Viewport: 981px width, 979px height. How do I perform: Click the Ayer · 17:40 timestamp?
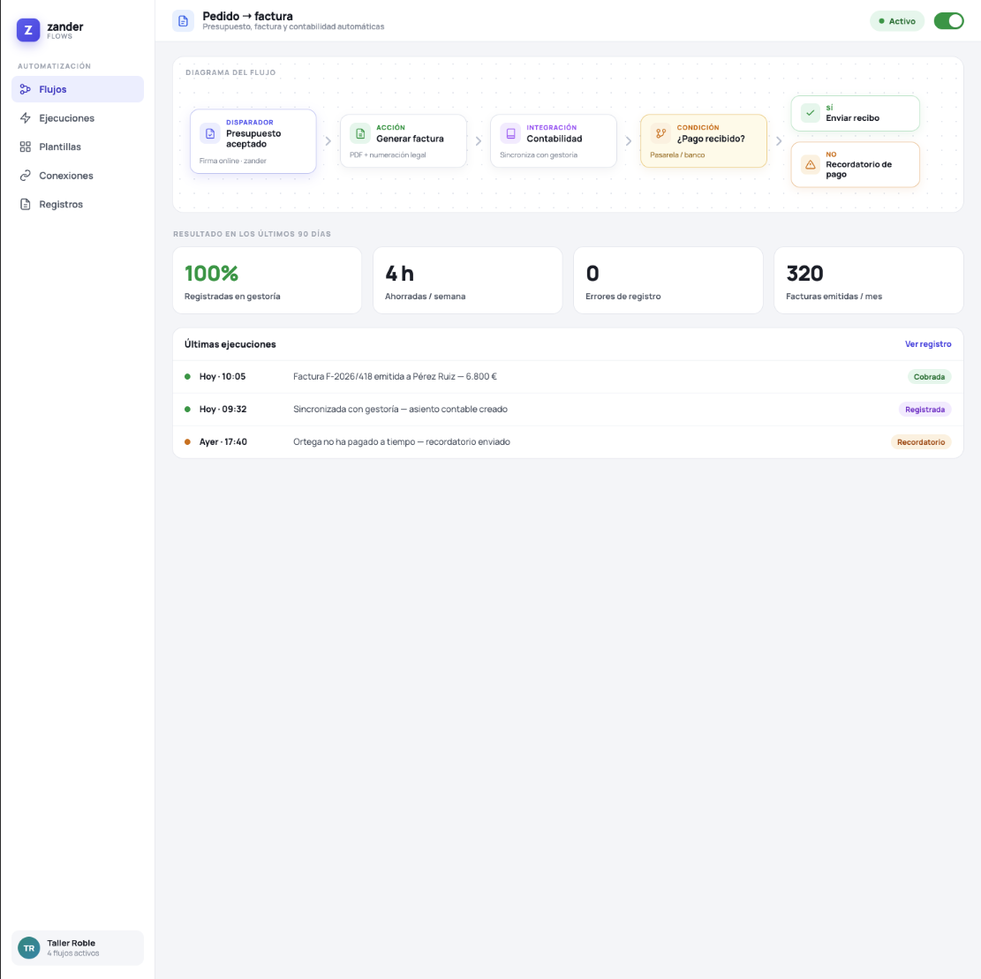(x=223, y=441)
